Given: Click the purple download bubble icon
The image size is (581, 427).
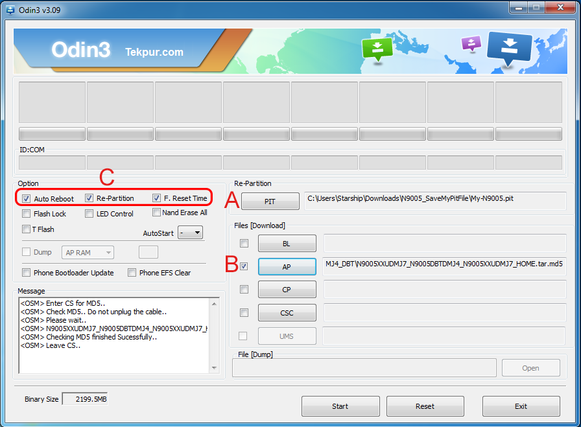Looking at the screenshot, I should pos(471,43).
